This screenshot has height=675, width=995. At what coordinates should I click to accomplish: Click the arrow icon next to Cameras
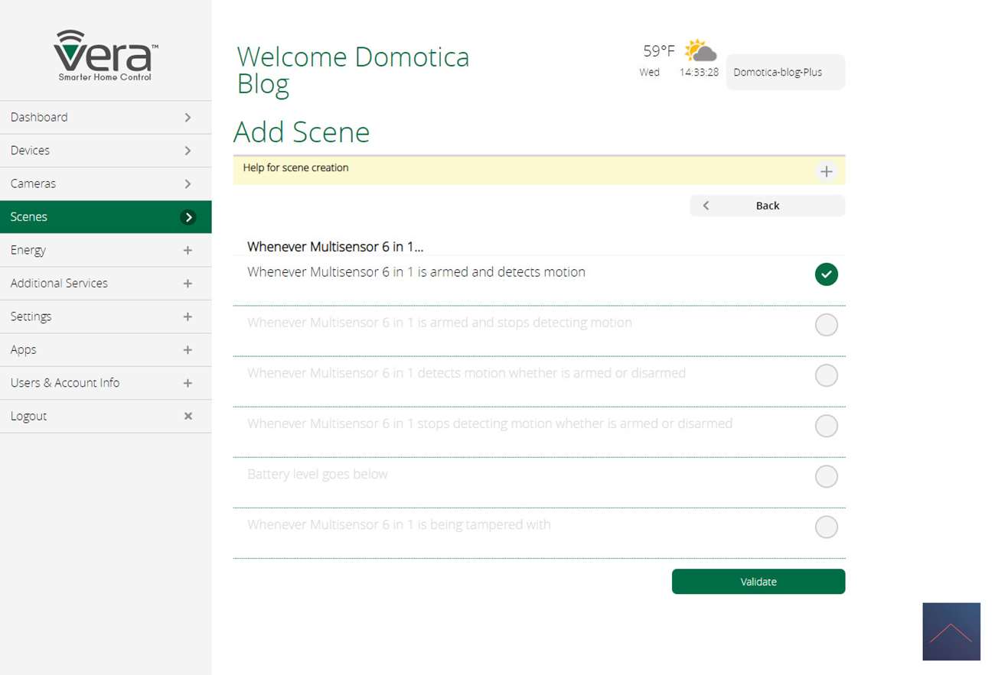tap(188, 184)
